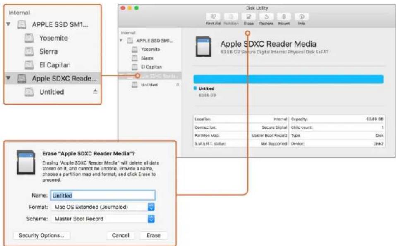396x246 pixels.
Task: Click the blue Untitled legend swatch under the usage bar
Action: pos(195,88)
